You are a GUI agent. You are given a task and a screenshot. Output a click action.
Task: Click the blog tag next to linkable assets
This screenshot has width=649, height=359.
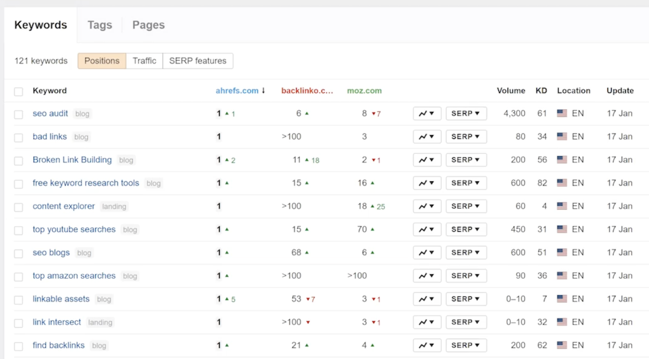click(104, 299)
